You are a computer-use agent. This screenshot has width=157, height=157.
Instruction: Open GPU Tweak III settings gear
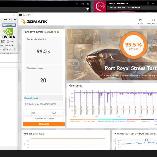pyautogui.click(x=148, y=3)
